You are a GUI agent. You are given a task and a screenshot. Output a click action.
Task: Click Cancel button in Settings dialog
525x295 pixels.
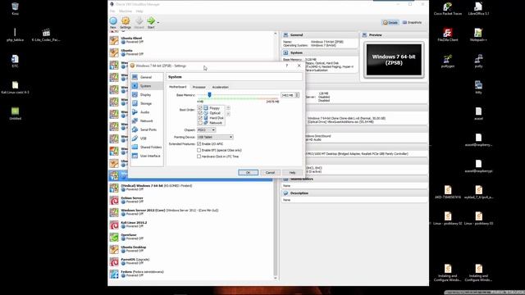click(270, 173)
